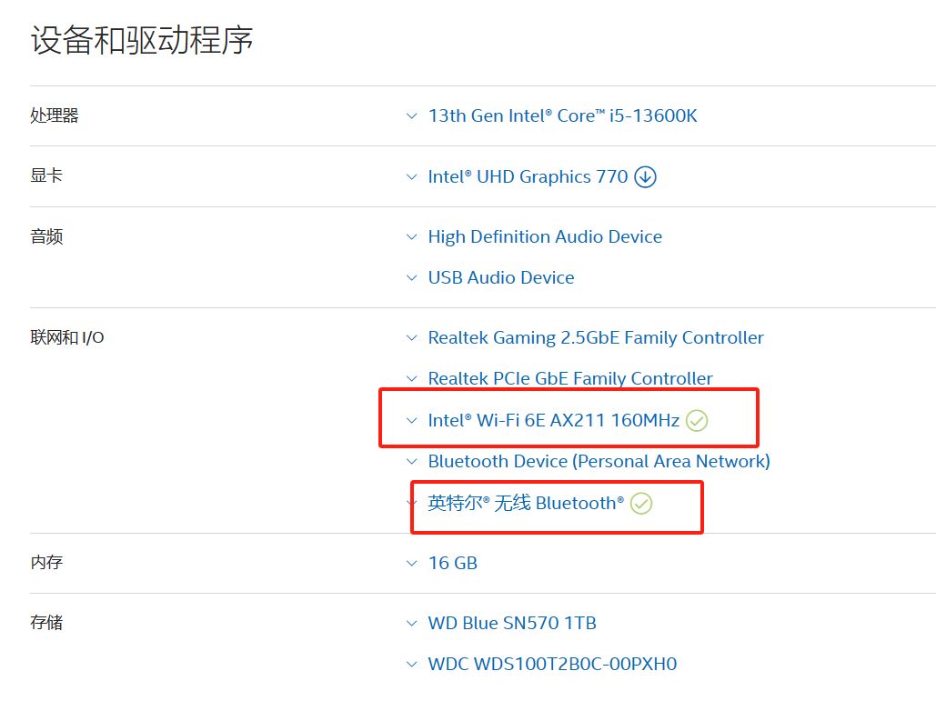Click the download icon beside Intel UHD Graphics 770
The width and height of the screenshot is (936, 711).
click(x=645, y=176)
